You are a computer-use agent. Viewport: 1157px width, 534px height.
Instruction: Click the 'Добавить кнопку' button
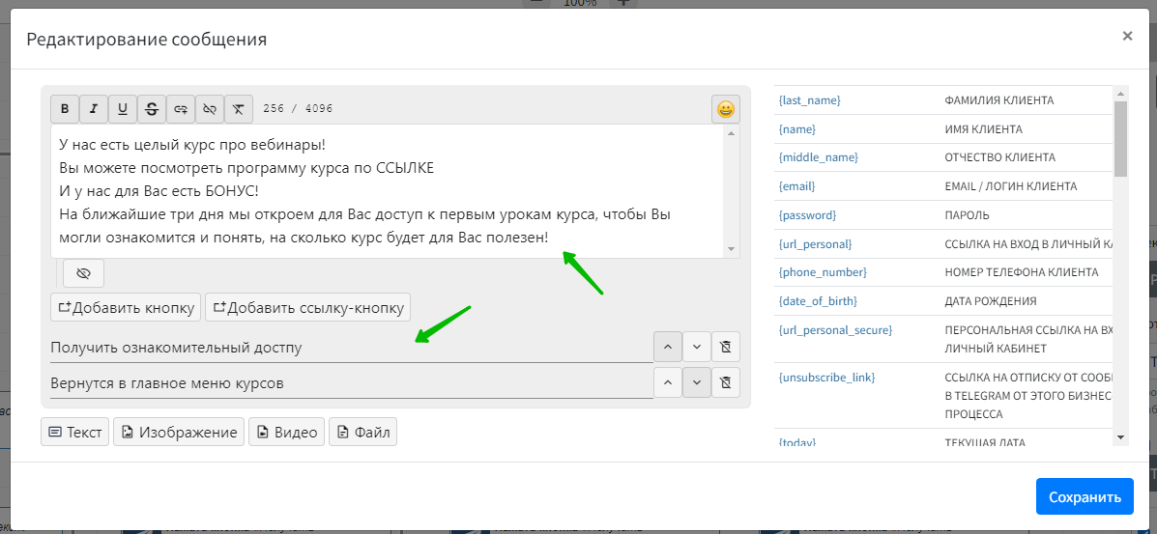(x=126, y=308)
